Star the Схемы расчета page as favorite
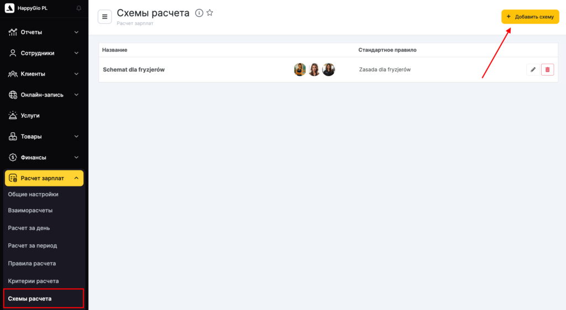Viewport: 566px width, 310px height. coord(209,13)
